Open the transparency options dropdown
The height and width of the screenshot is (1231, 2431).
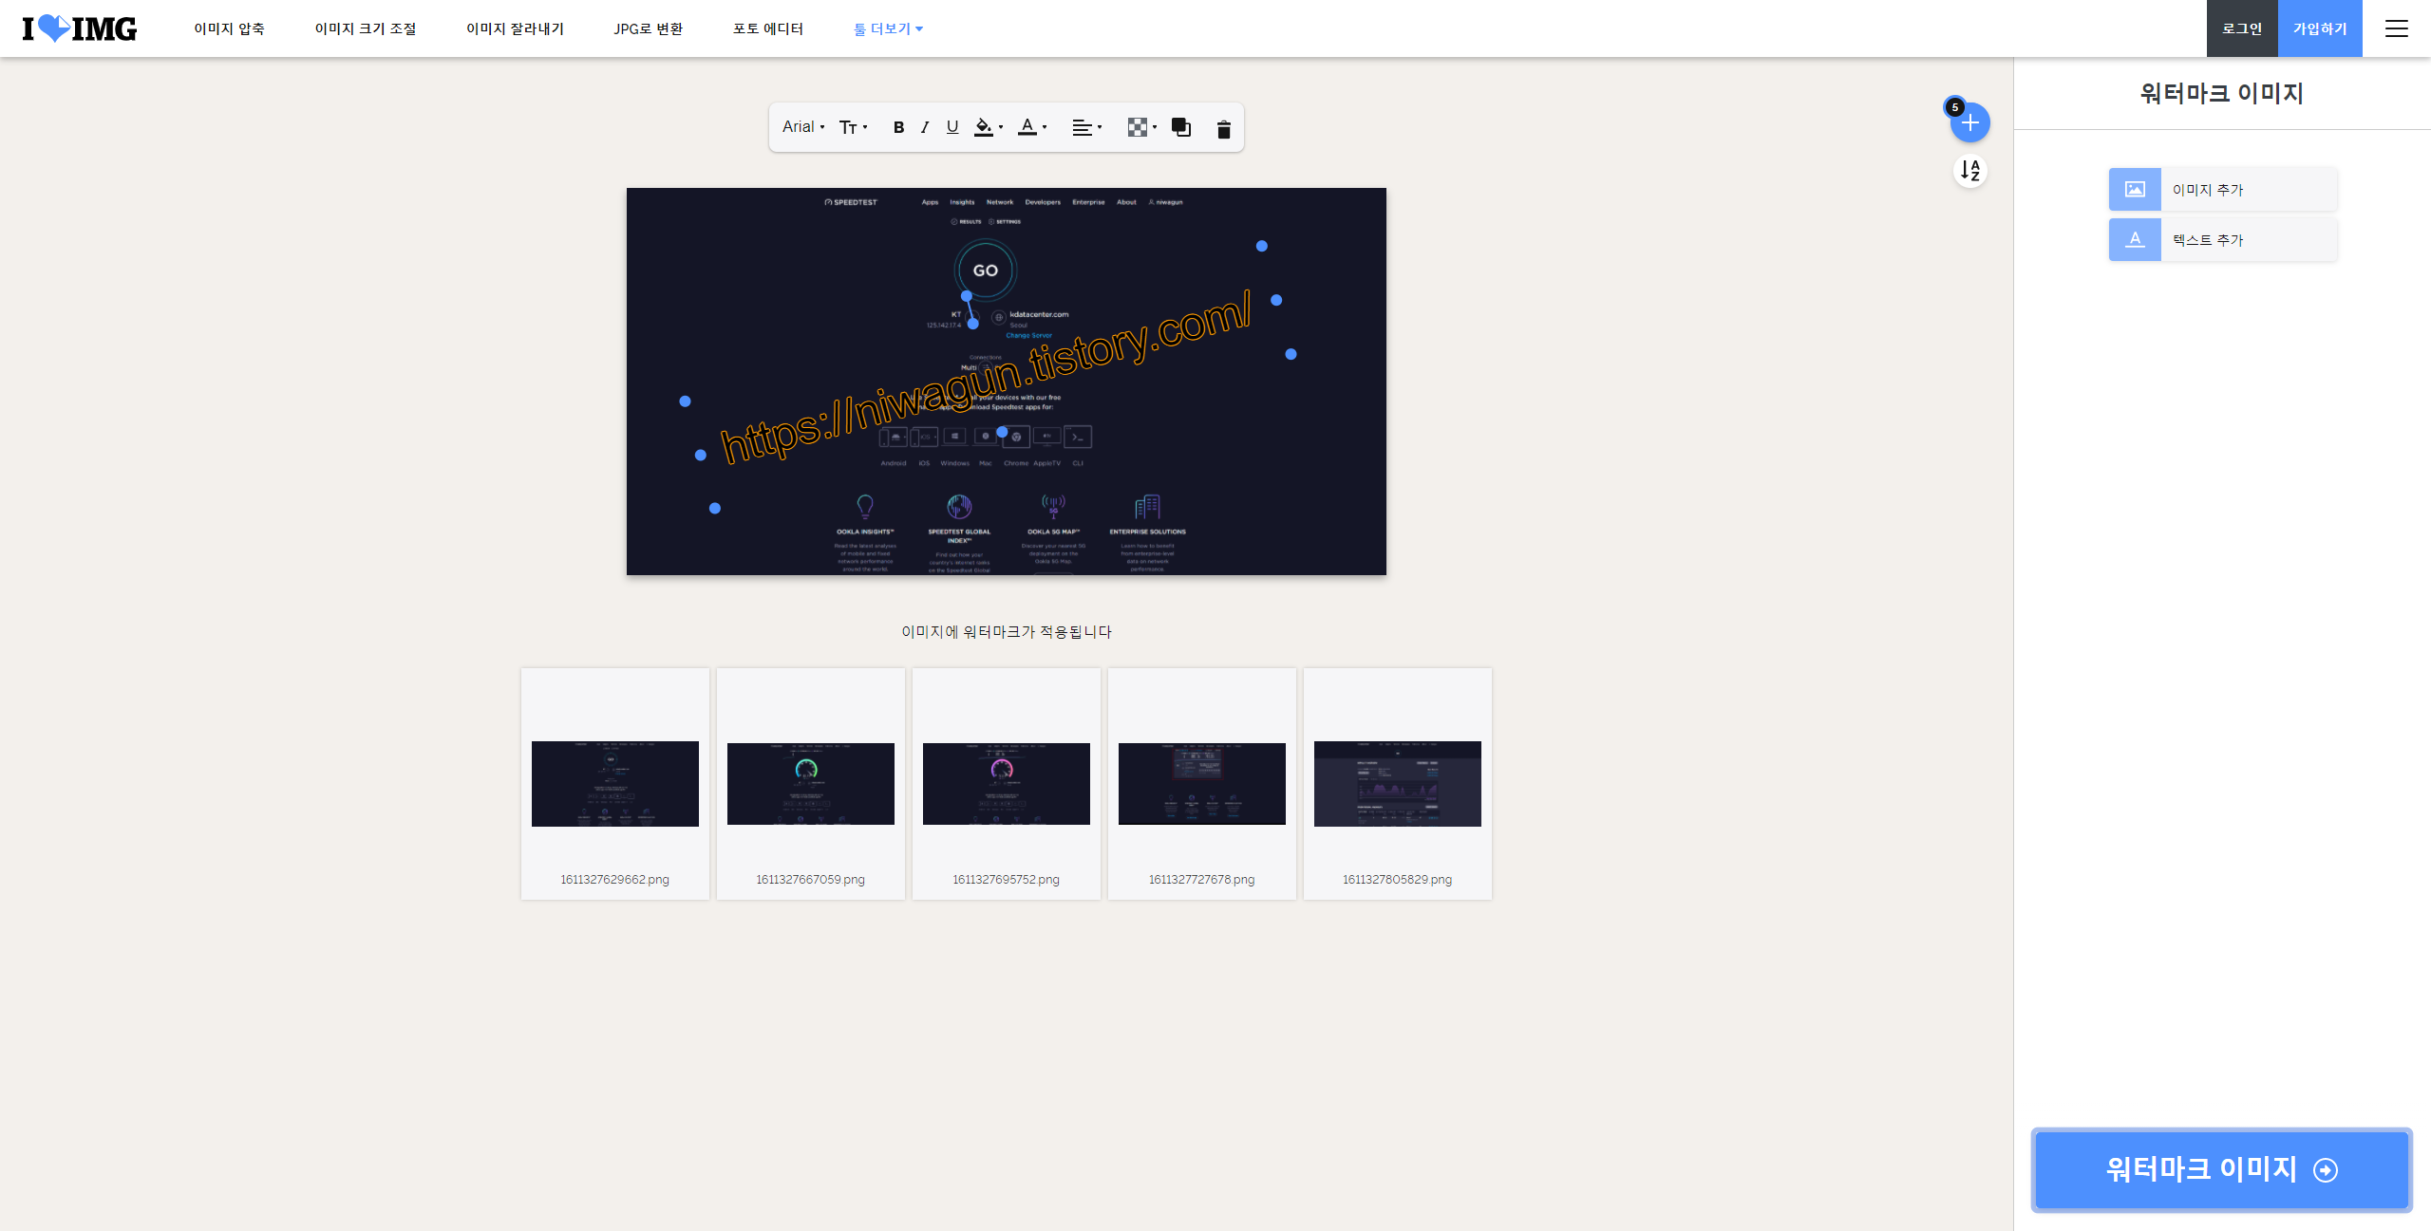(1141, 127)
